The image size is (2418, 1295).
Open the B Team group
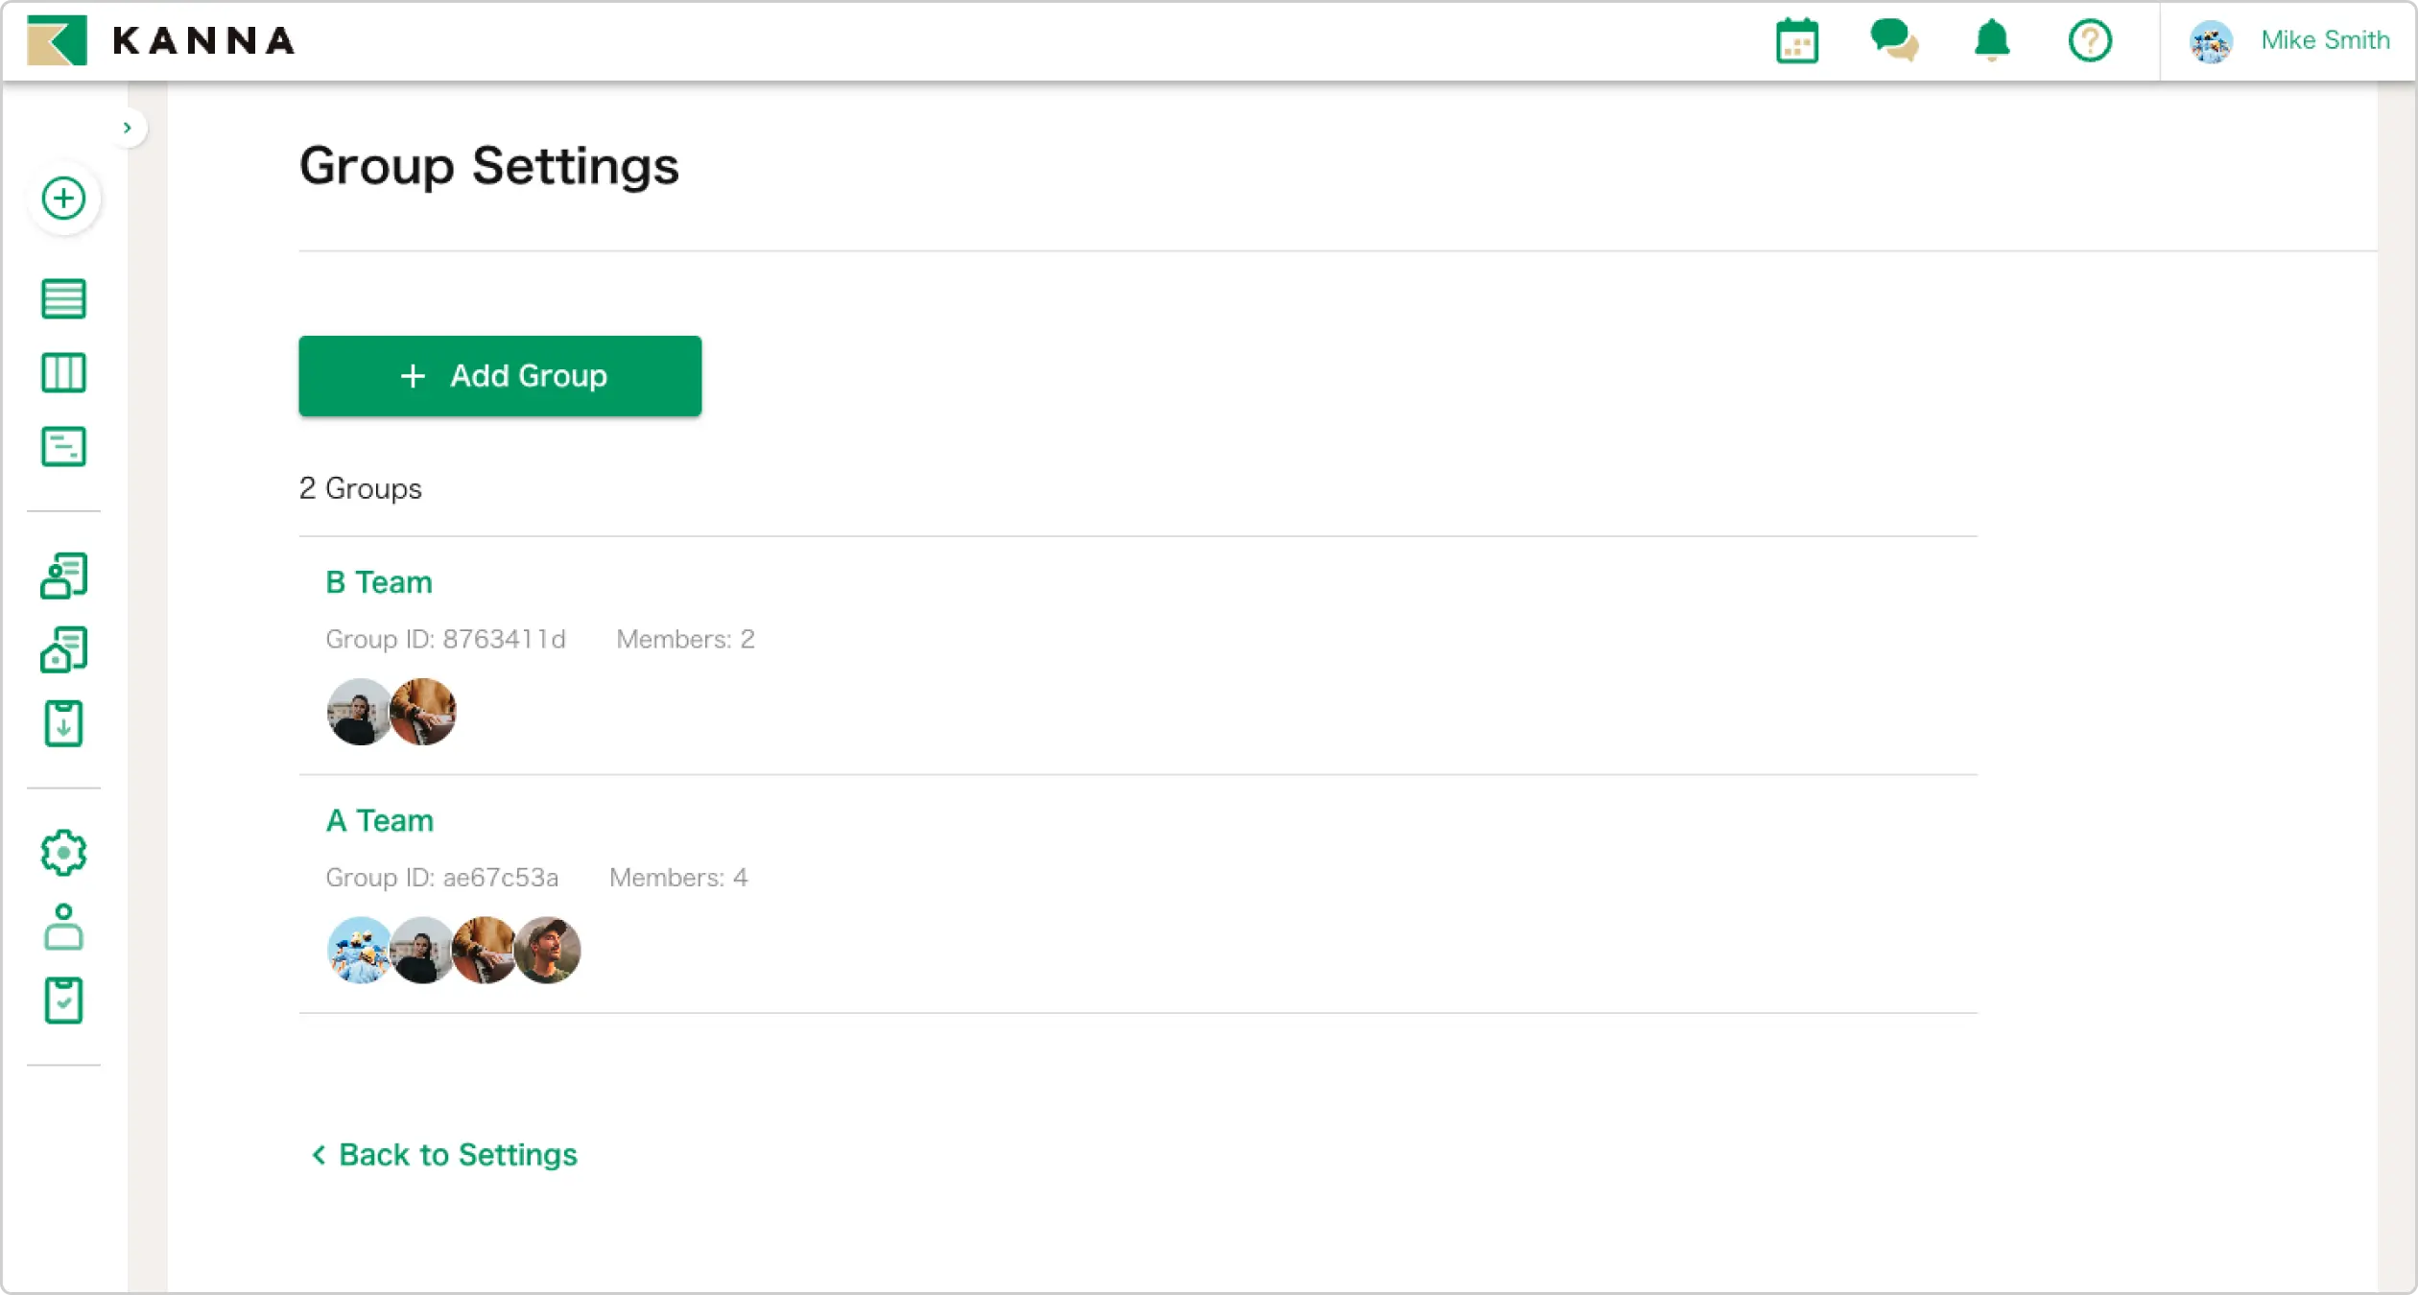(x=379, y=582)
